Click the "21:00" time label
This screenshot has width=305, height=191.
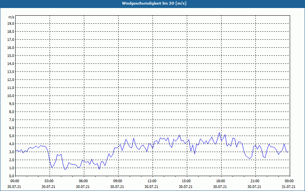pos(254,181)
